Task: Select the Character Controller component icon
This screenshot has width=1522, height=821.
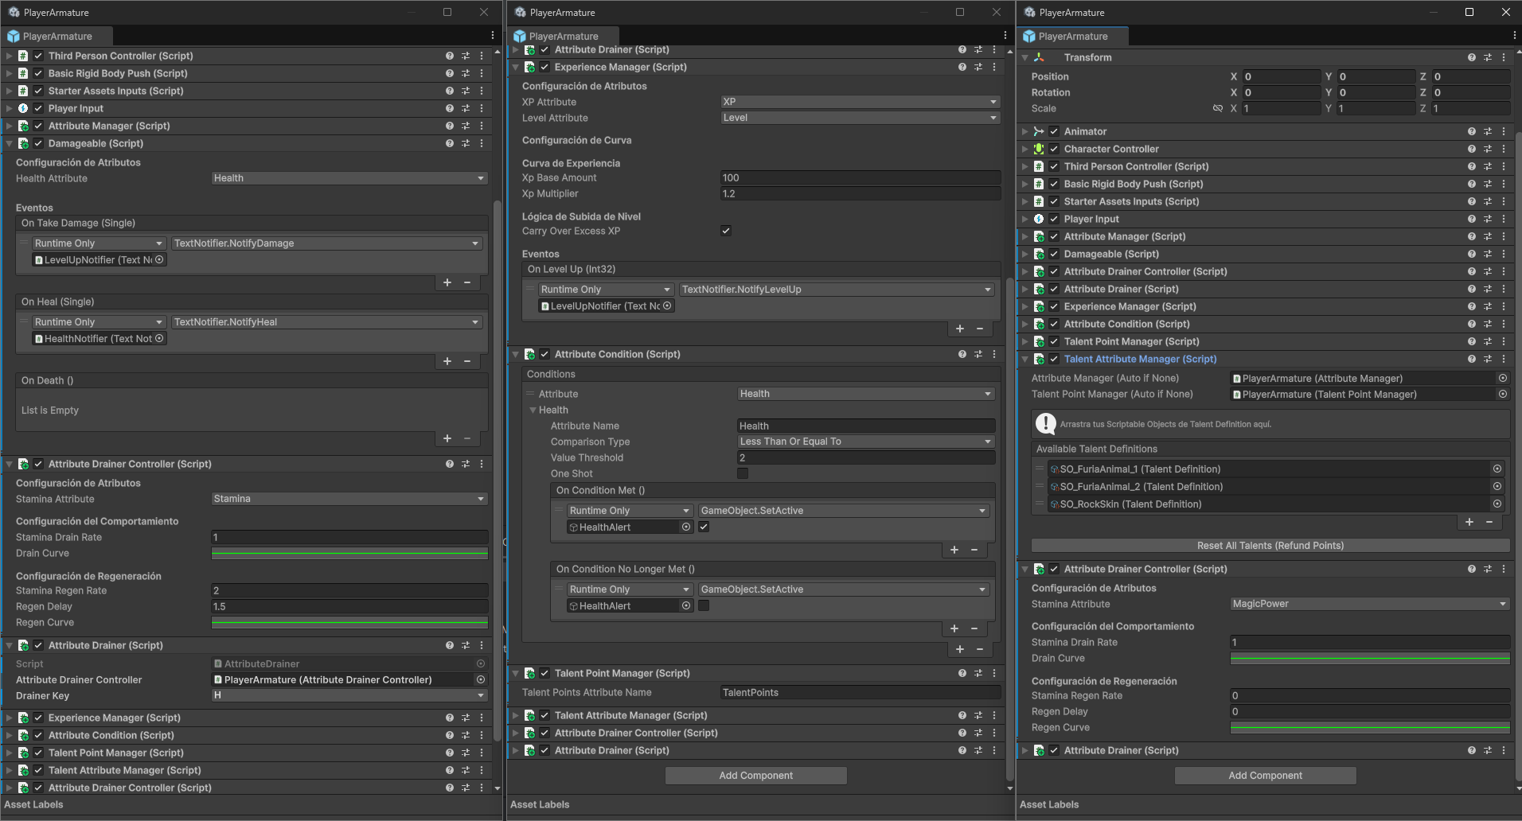Action: pyautogui.click(x=1038, y=149)
